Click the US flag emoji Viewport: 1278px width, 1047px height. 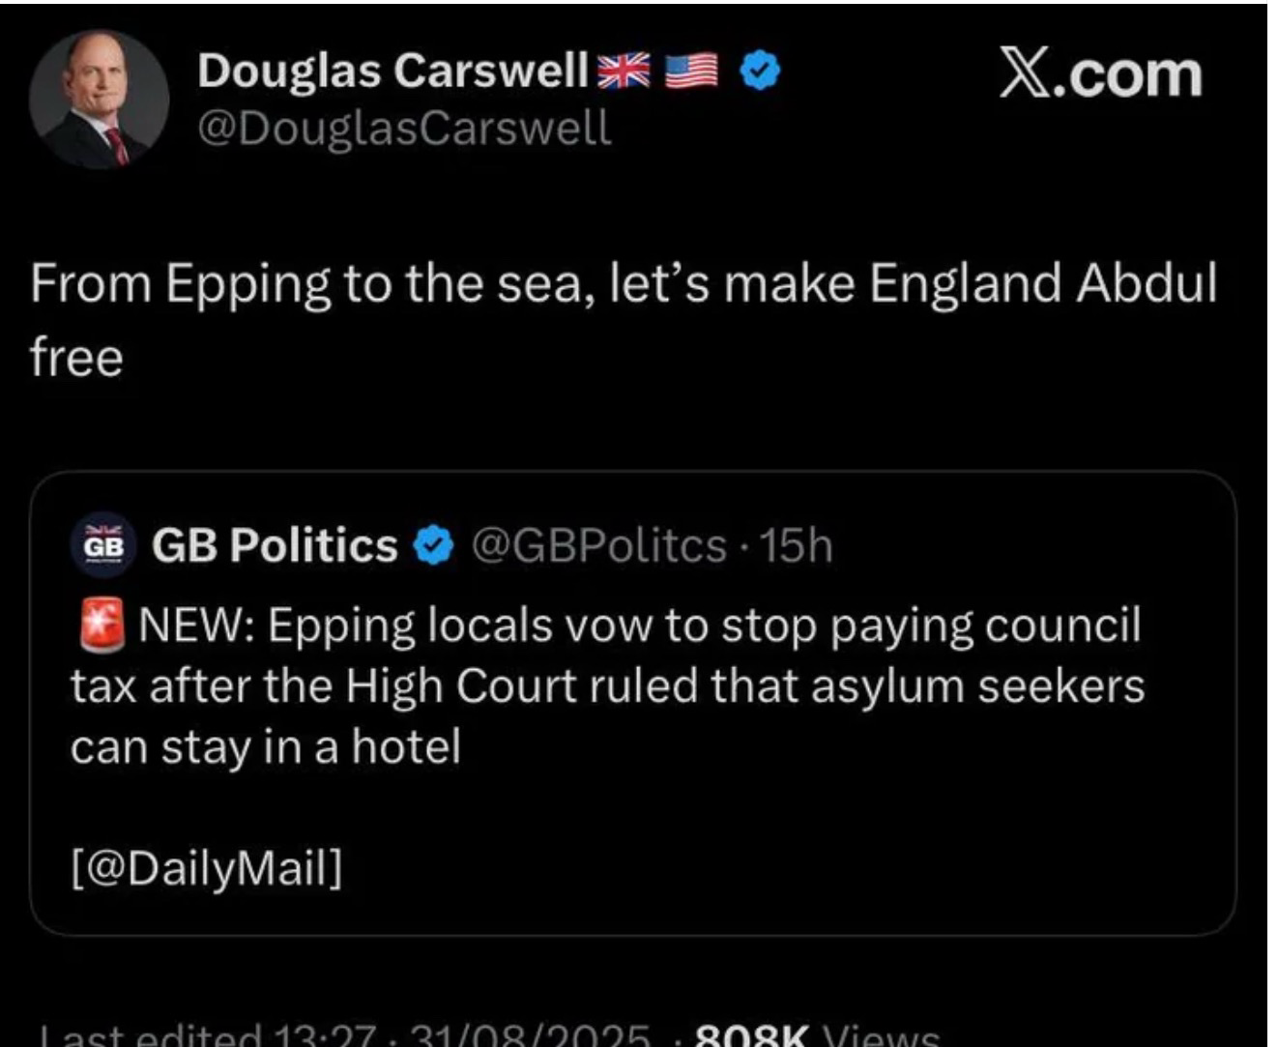[x=691, y=71]
